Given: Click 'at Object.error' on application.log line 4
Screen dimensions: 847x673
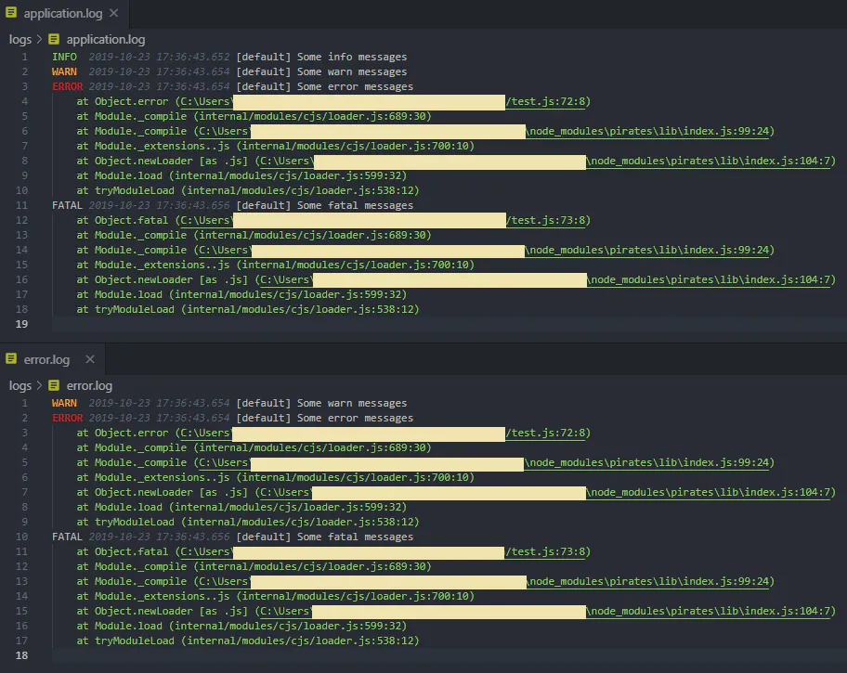Looking at the screenshot, I should click(x=123, y=101).
